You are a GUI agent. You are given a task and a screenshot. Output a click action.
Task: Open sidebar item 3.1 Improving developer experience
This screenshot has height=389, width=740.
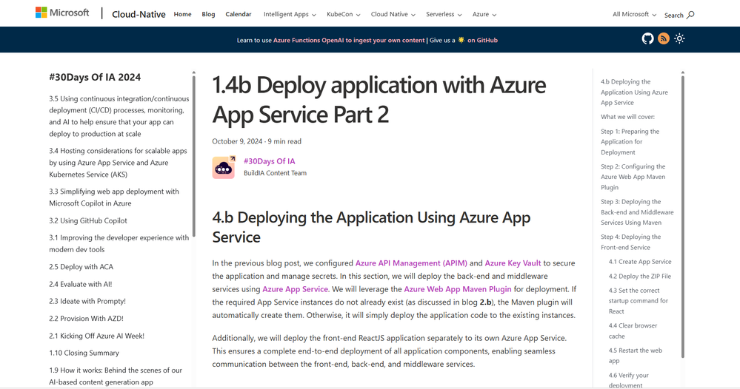(119, 243)
